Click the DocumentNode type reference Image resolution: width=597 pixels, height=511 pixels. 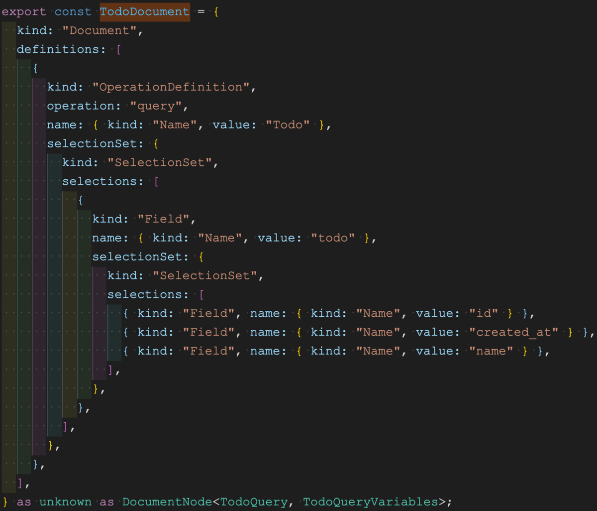(x=166, y=502)
